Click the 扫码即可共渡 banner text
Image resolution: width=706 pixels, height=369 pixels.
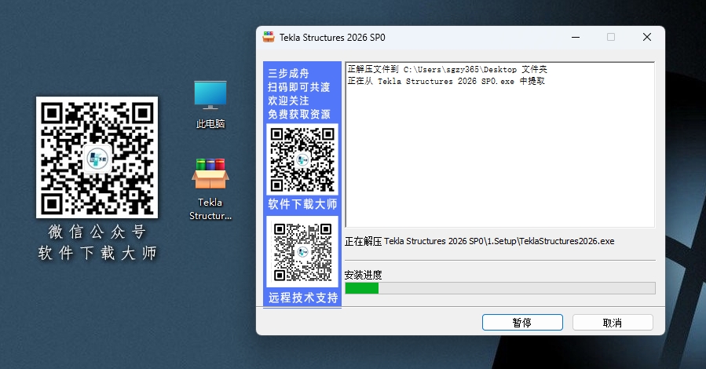pos(299,87)
